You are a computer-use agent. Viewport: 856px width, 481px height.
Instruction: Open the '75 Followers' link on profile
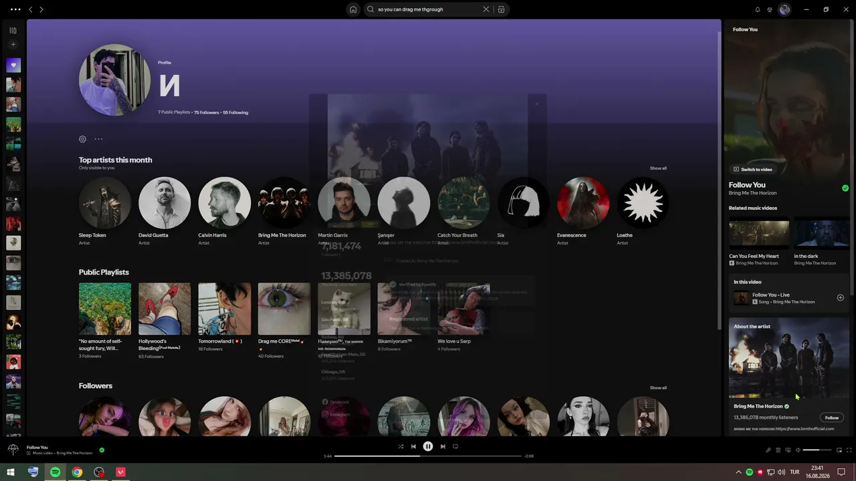(207, 112)
